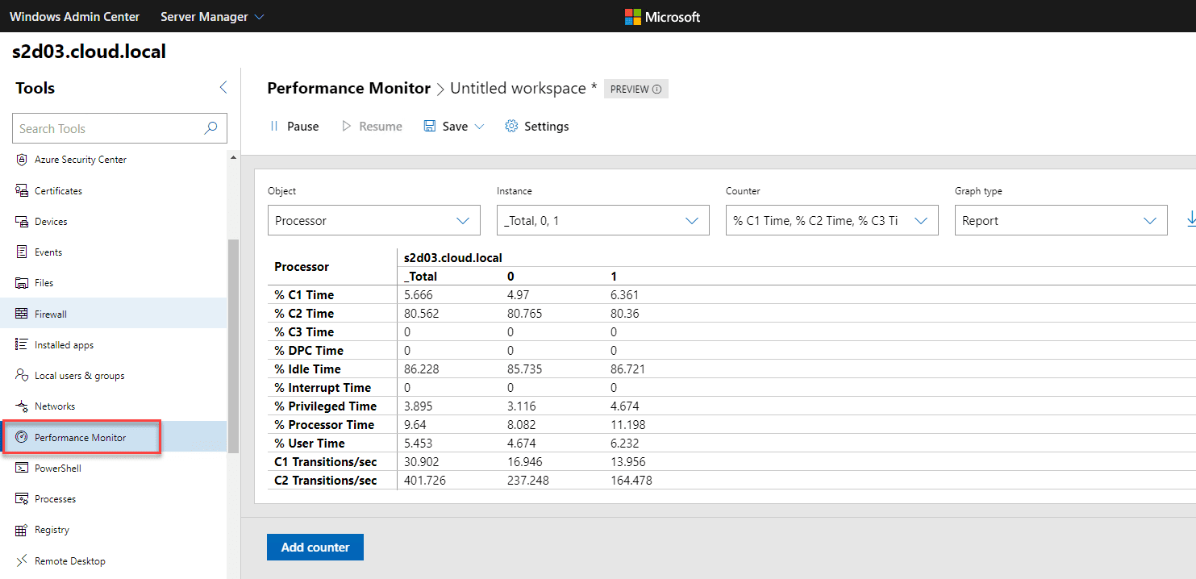The height and width of the screenshot is (579, 1196).
Task: Click the Certificates icon in sidebar
Action: [x=22, y=191]
